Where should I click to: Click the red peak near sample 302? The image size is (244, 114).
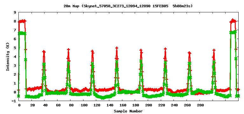[214, 50]
